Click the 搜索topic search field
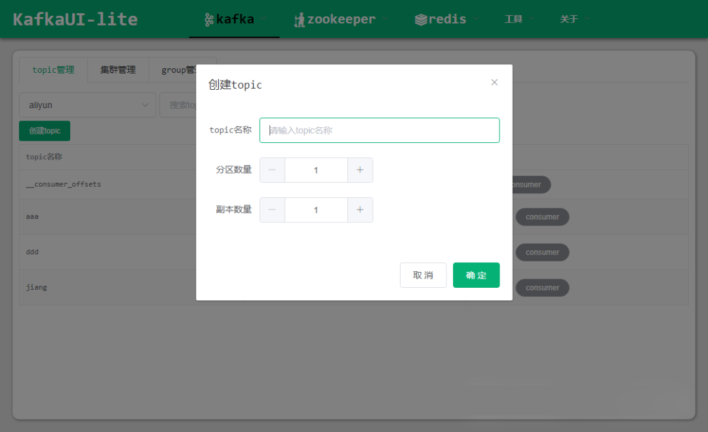Viewport: 708px width, 432px height. 178,105
